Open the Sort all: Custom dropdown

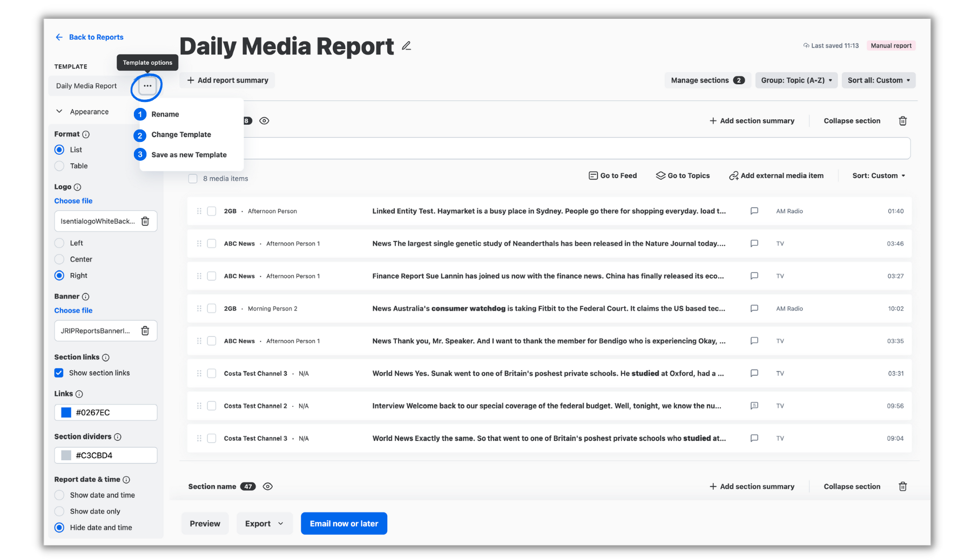coord(879,80)
